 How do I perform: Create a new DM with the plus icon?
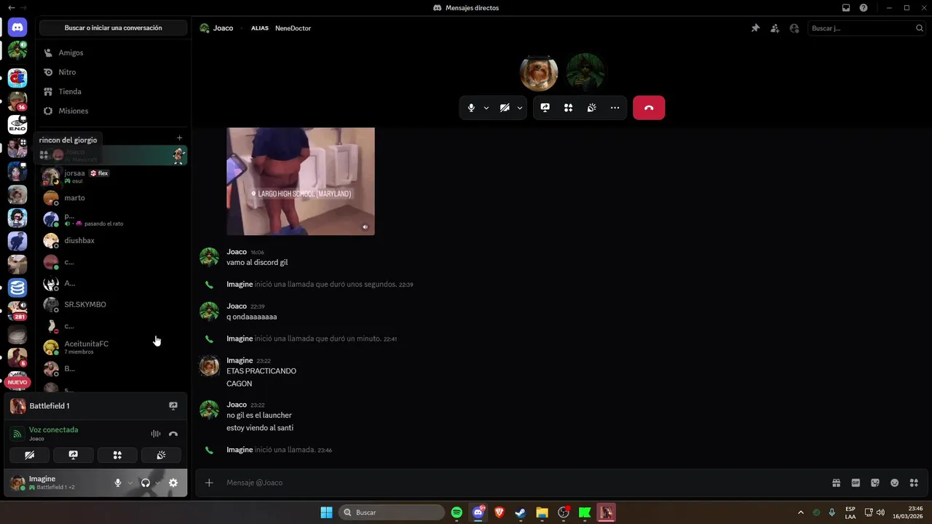tap(180, 138)
